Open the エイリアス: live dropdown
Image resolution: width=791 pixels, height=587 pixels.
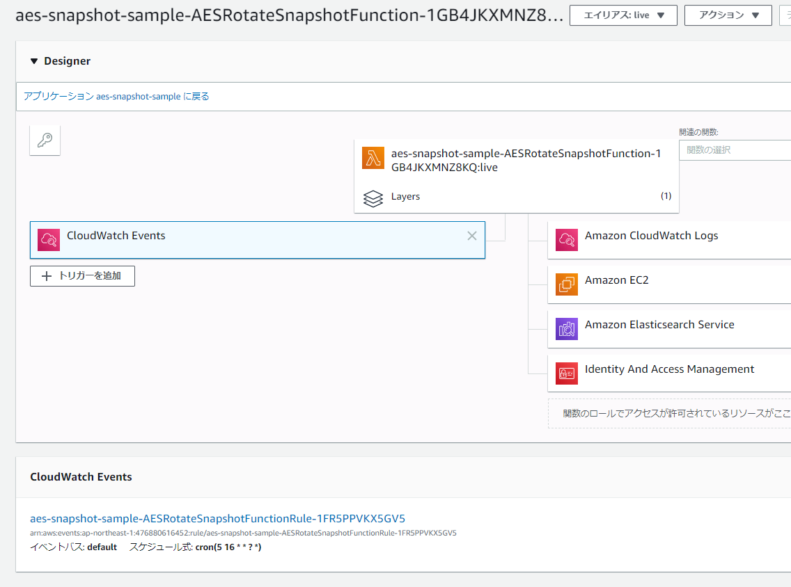pos(623,15)
